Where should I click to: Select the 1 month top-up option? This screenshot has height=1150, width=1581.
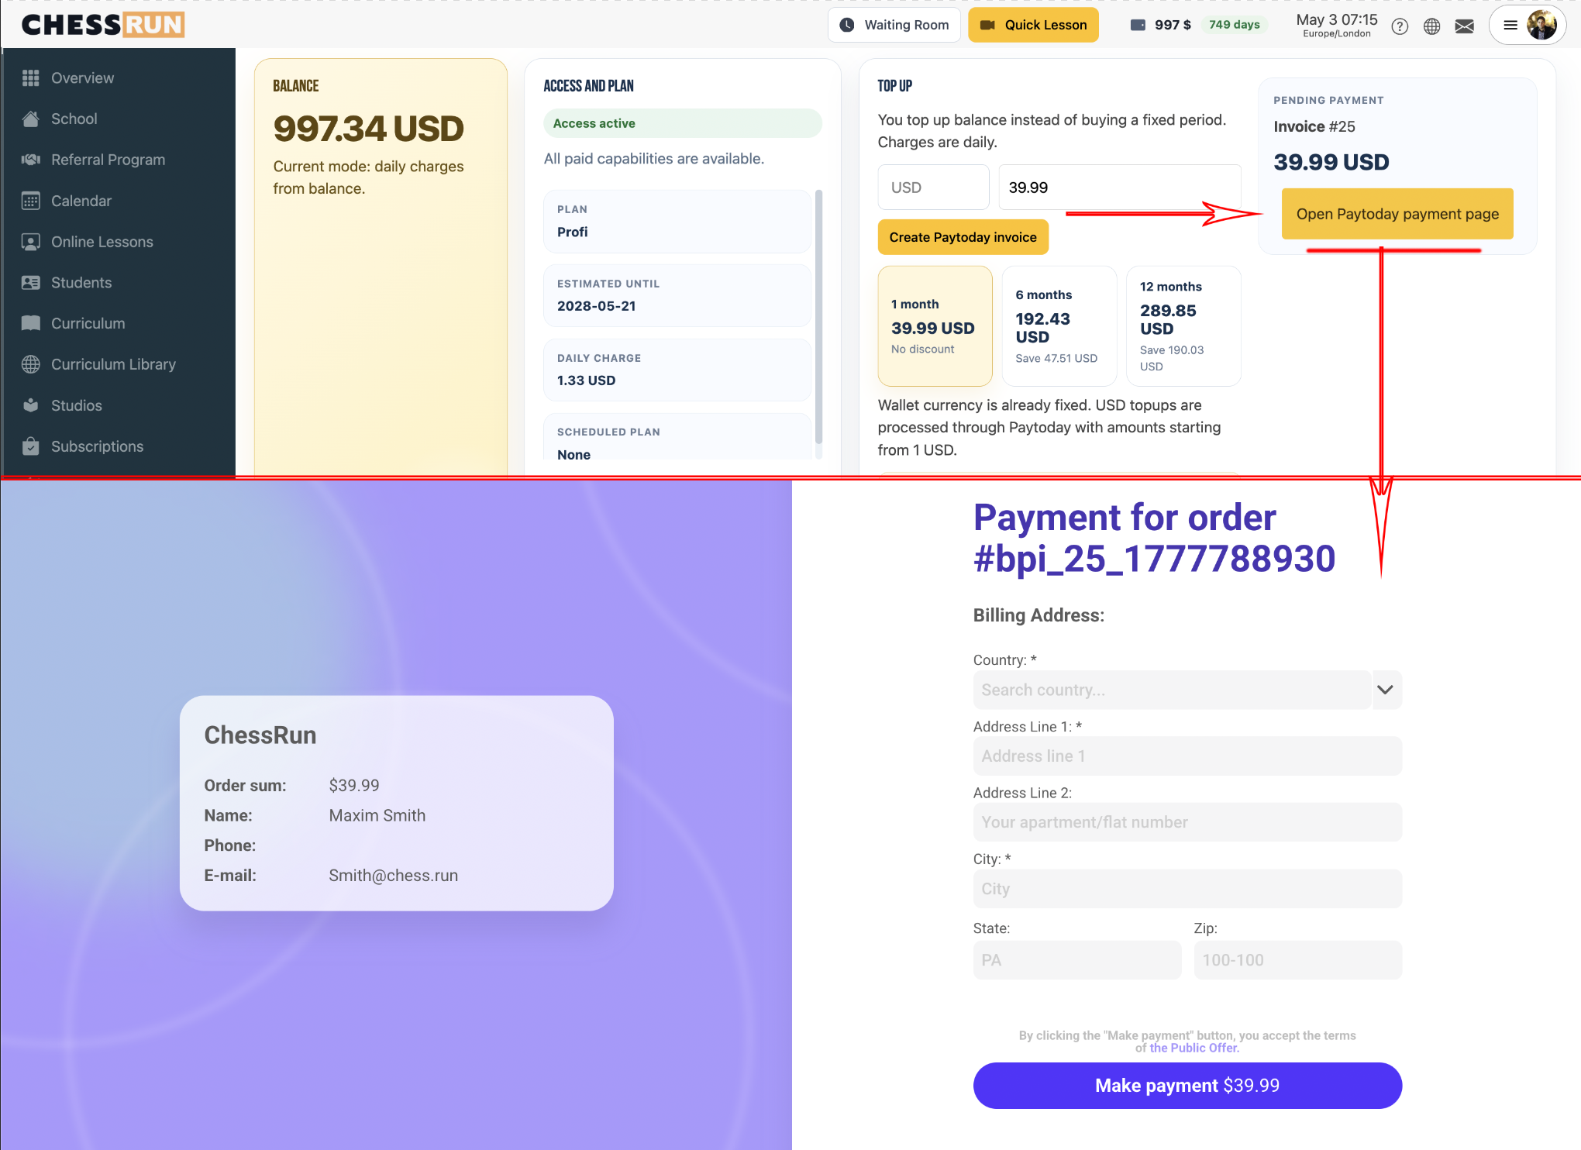[x=935, y=326]
